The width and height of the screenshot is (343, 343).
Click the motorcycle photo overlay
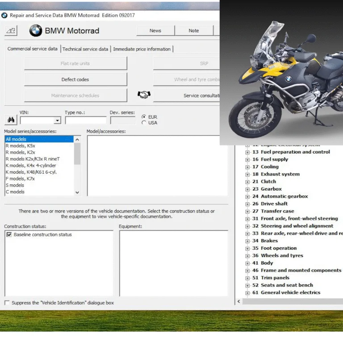click(281, 72)
